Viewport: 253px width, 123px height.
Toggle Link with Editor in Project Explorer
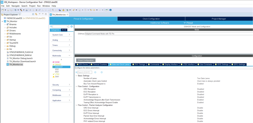coord(36,14)
